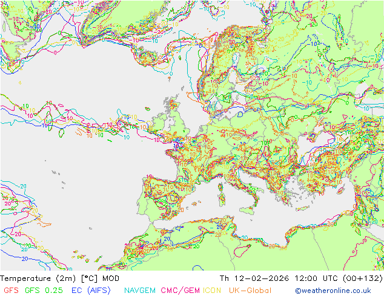Click the ©weatheronline.co.uk credit text
Screen dimensions: 384x296
coord(333,291)
